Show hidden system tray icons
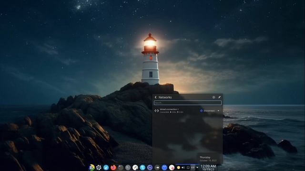305x171 pixels. (197, 168)
